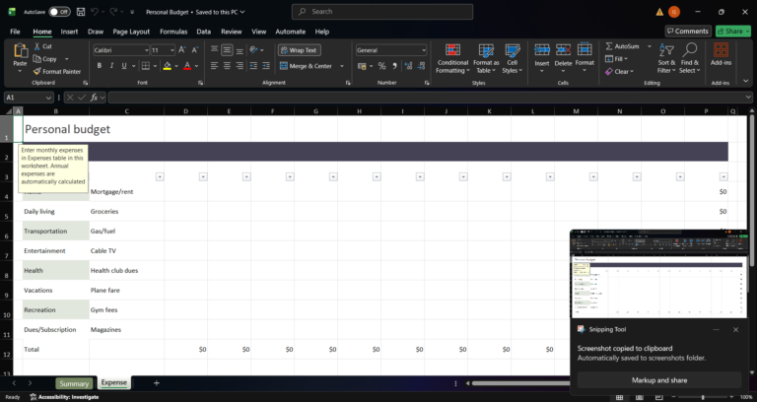Click the Merge & Center icon
Viewport: 757px width, 402px height.
coord(306,66)
